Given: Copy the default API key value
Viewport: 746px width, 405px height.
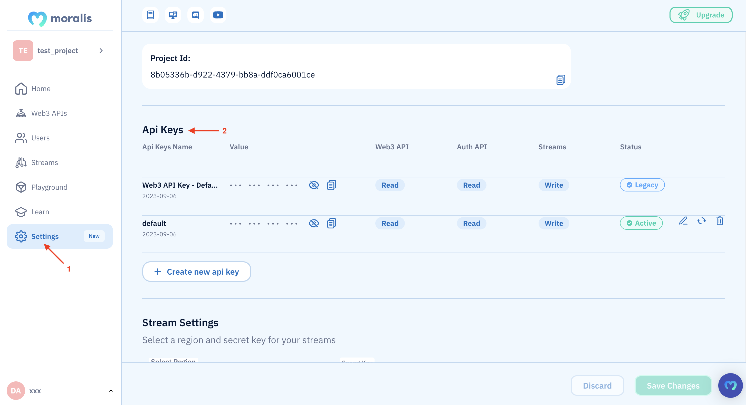Looking at the screenshot, I should tap(331, 223).
